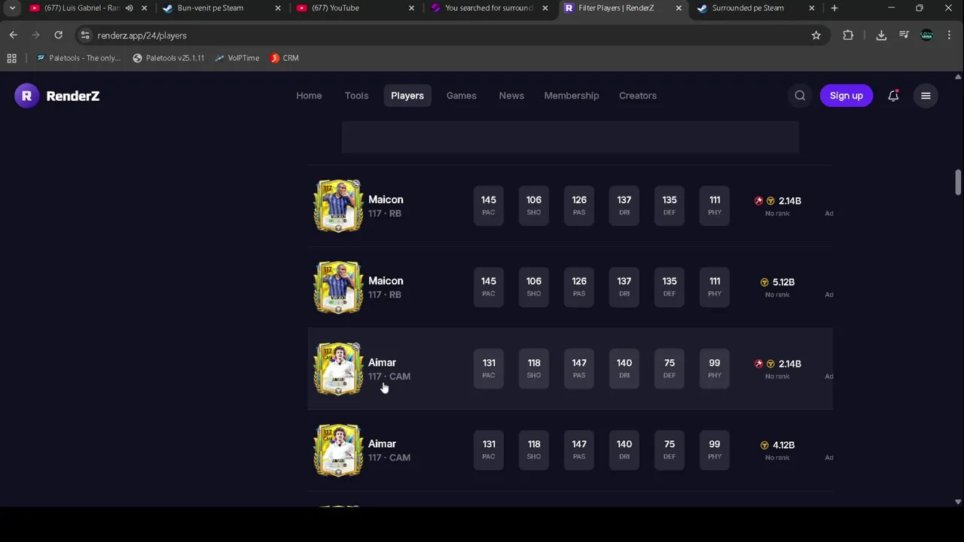Open the Chrome extensions puzzle icon
This screenshot has width=964, height=542.
point(848,35)
